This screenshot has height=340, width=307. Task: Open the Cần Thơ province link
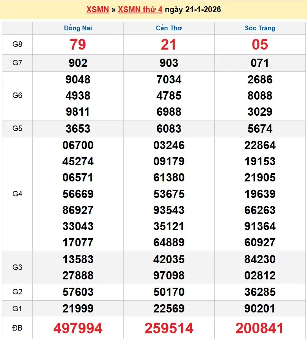169,28
